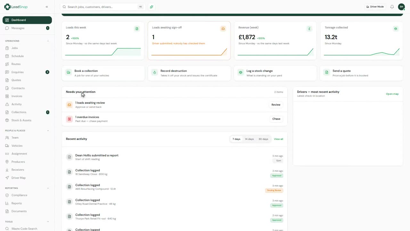The width and height of the screenshot is (410, 231).
Task: Open Compliance in the sidebar
Action: point(27,195)
